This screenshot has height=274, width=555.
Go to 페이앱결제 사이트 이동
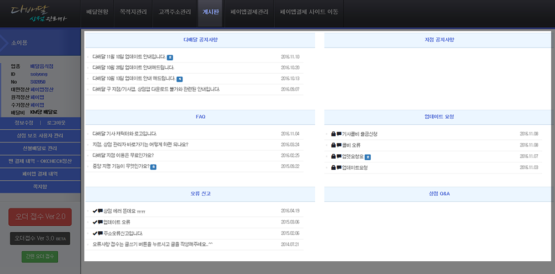309,12
